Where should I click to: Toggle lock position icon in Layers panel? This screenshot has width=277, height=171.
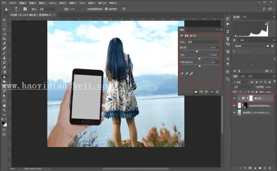coord(249,92)
